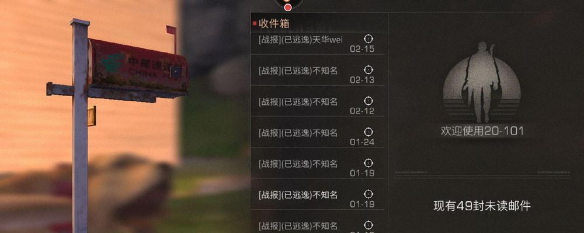584x233 pixels.
Task: Click the crosshair icon on the 天华wei battle report
Action: [x=369, y=38]
